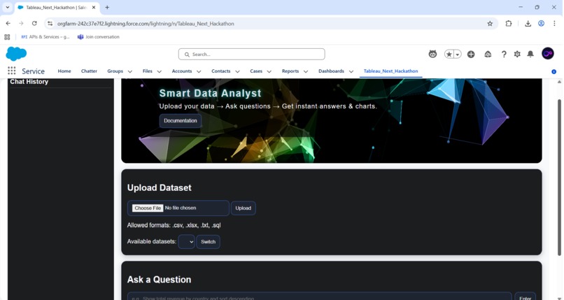Click the Salesforce Search box

(251, 55)
